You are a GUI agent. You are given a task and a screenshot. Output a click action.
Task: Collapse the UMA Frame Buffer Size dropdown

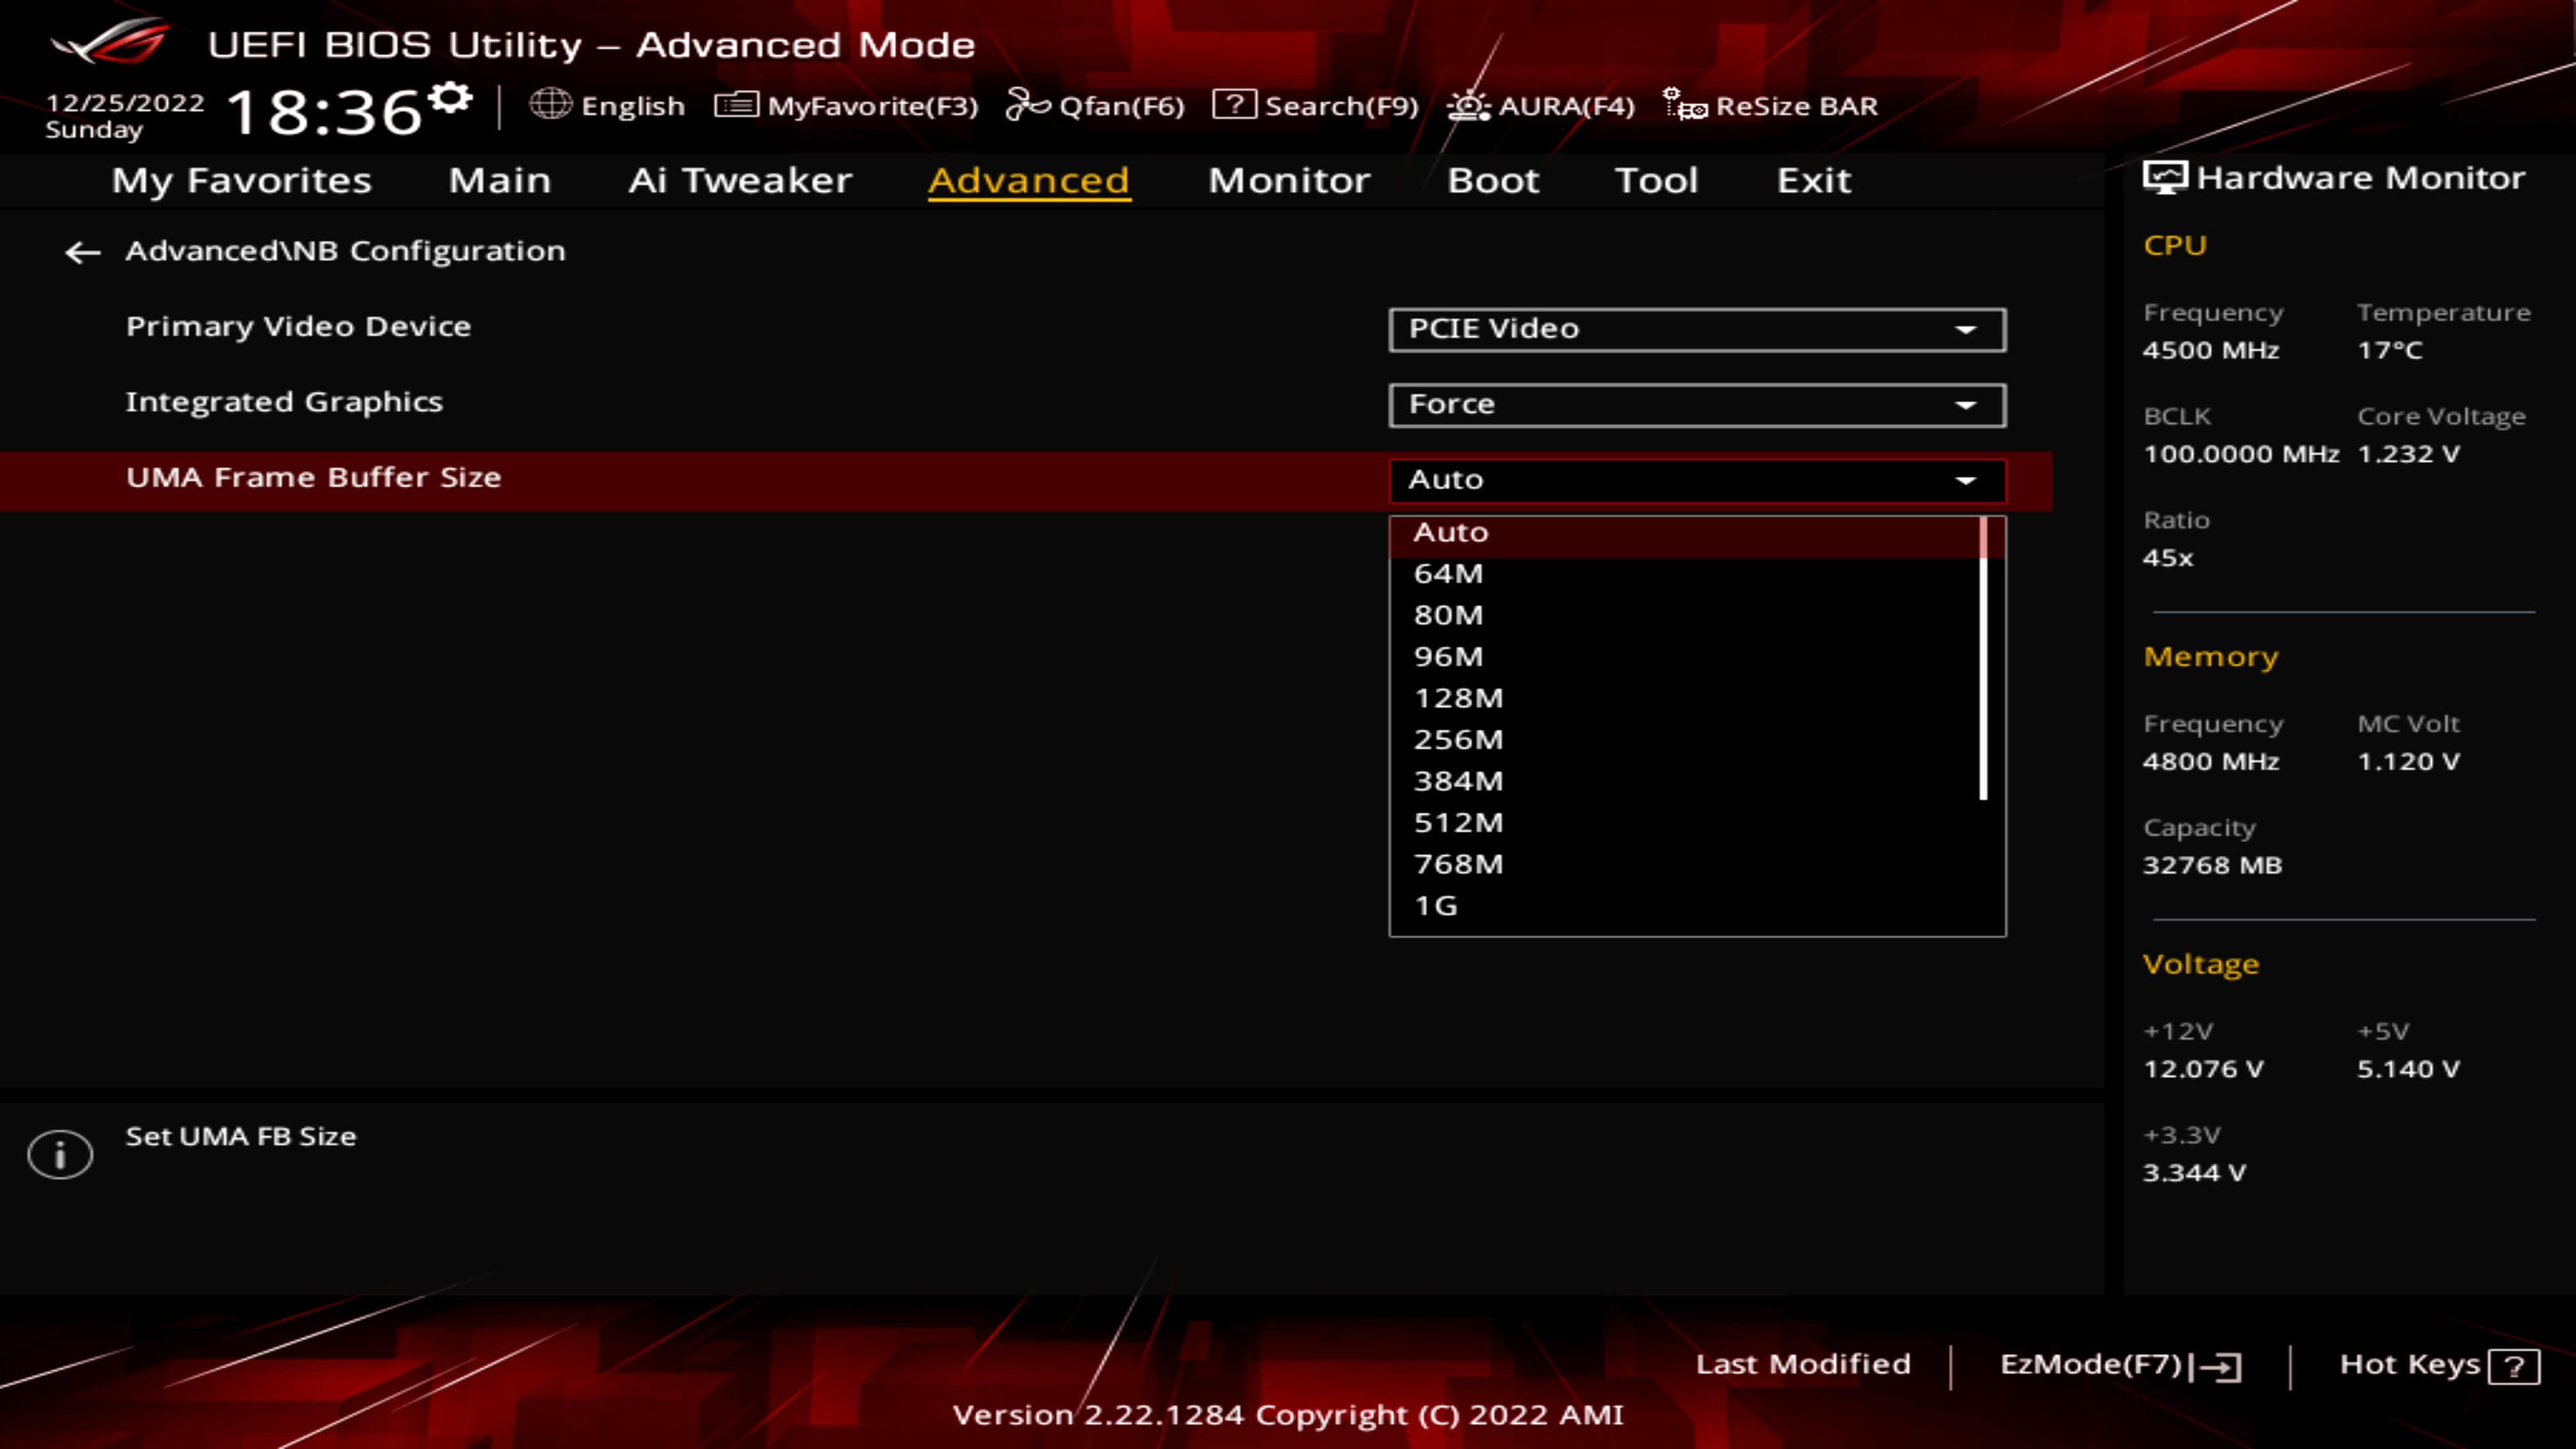1966,480
